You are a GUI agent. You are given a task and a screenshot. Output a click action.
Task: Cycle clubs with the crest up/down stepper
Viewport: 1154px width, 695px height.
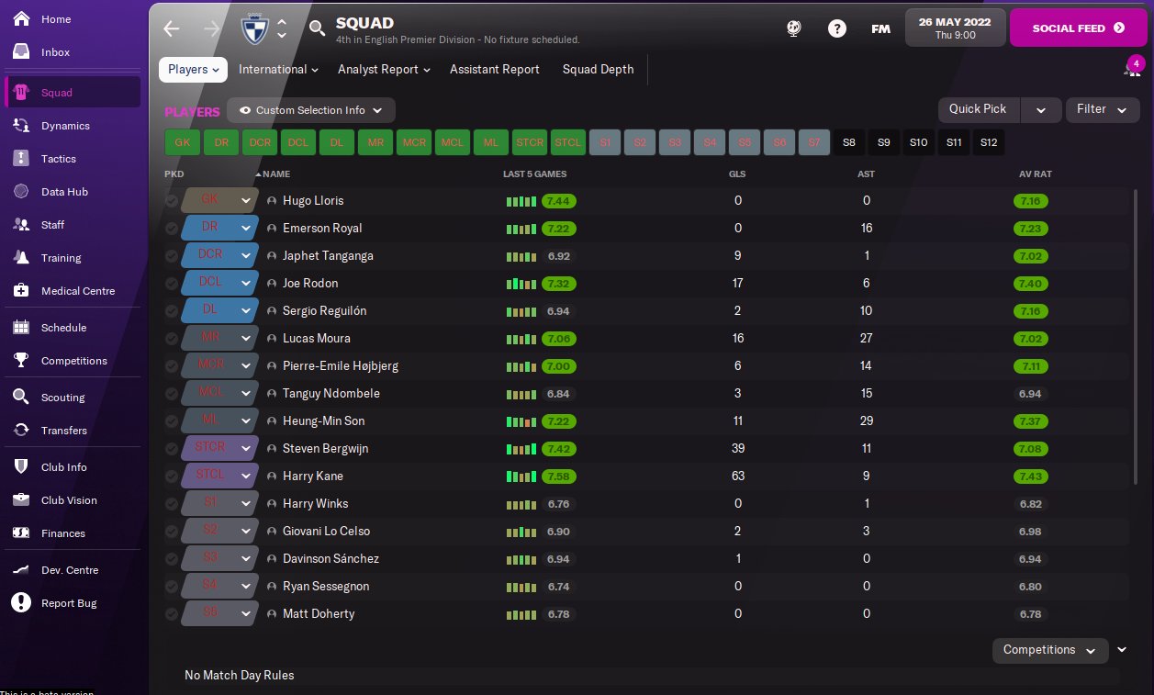[282, 28]
